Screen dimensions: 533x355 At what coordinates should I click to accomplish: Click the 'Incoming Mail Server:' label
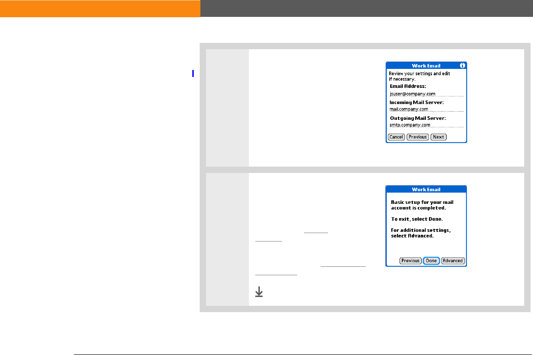[x=417, y=102]
